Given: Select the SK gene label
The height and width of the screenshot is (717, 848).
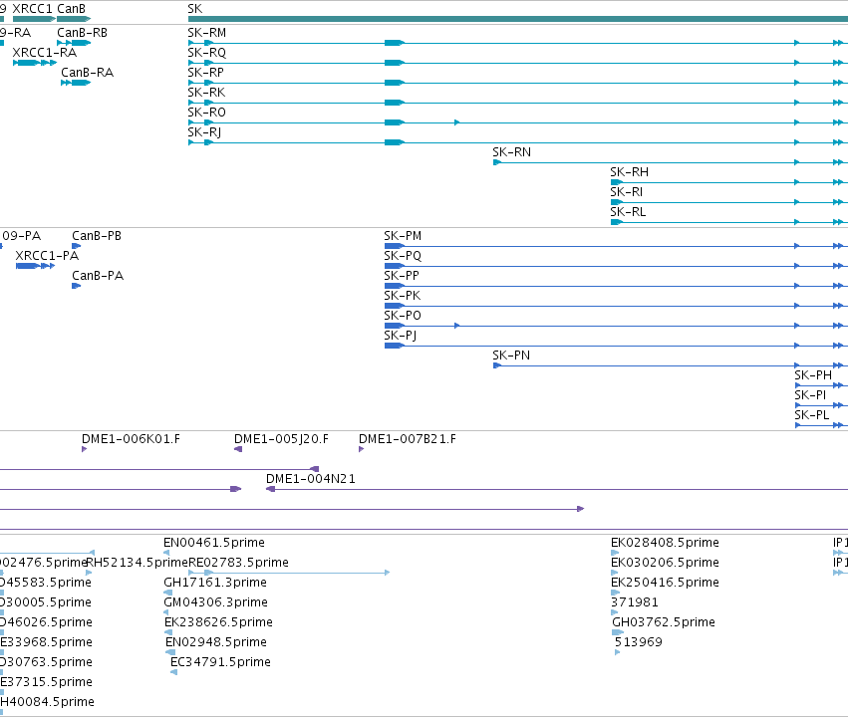Looking at the screenshot, I should point(194,9).
